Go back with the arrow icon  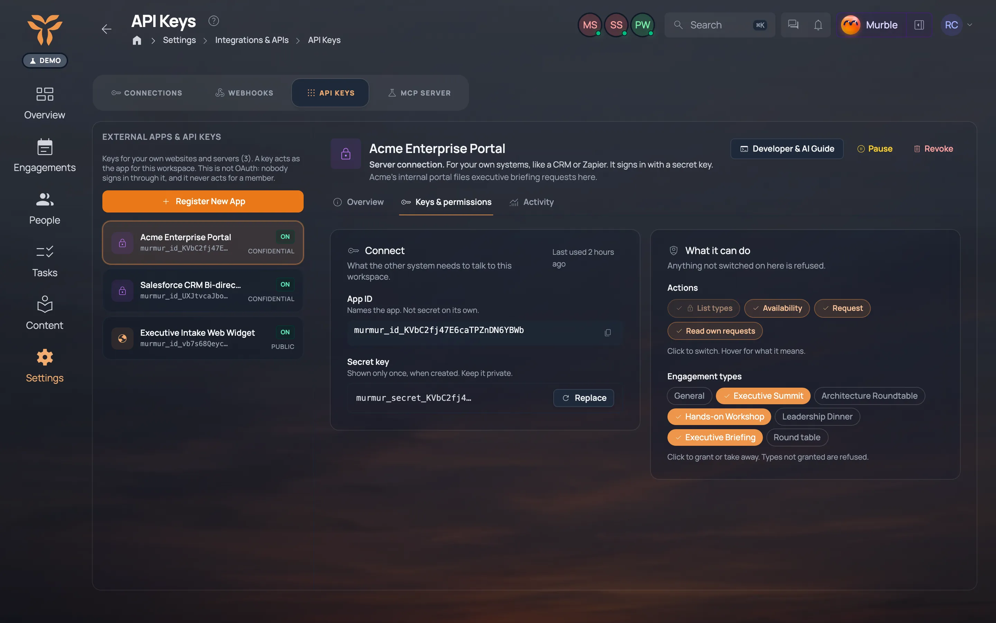pyautogui.click(x=107, y=29)
